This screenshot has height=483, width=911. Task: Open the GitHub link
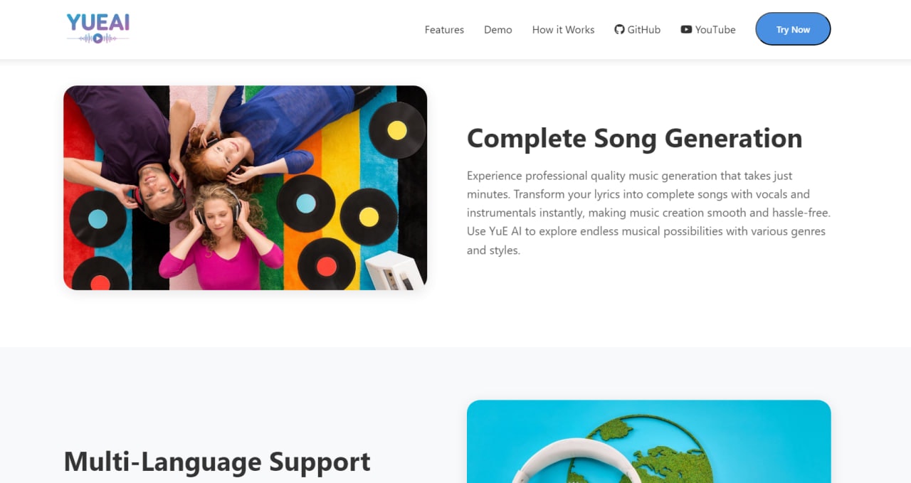pos(638,29)
